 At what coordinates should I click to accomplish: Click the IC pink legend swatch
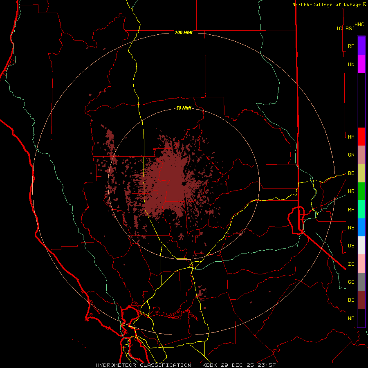tap(361, 264)
